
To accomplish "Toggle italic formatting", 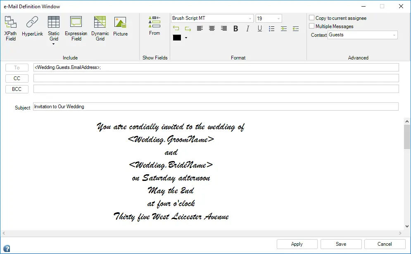I will pyautogui.click(x=248, y=28).
